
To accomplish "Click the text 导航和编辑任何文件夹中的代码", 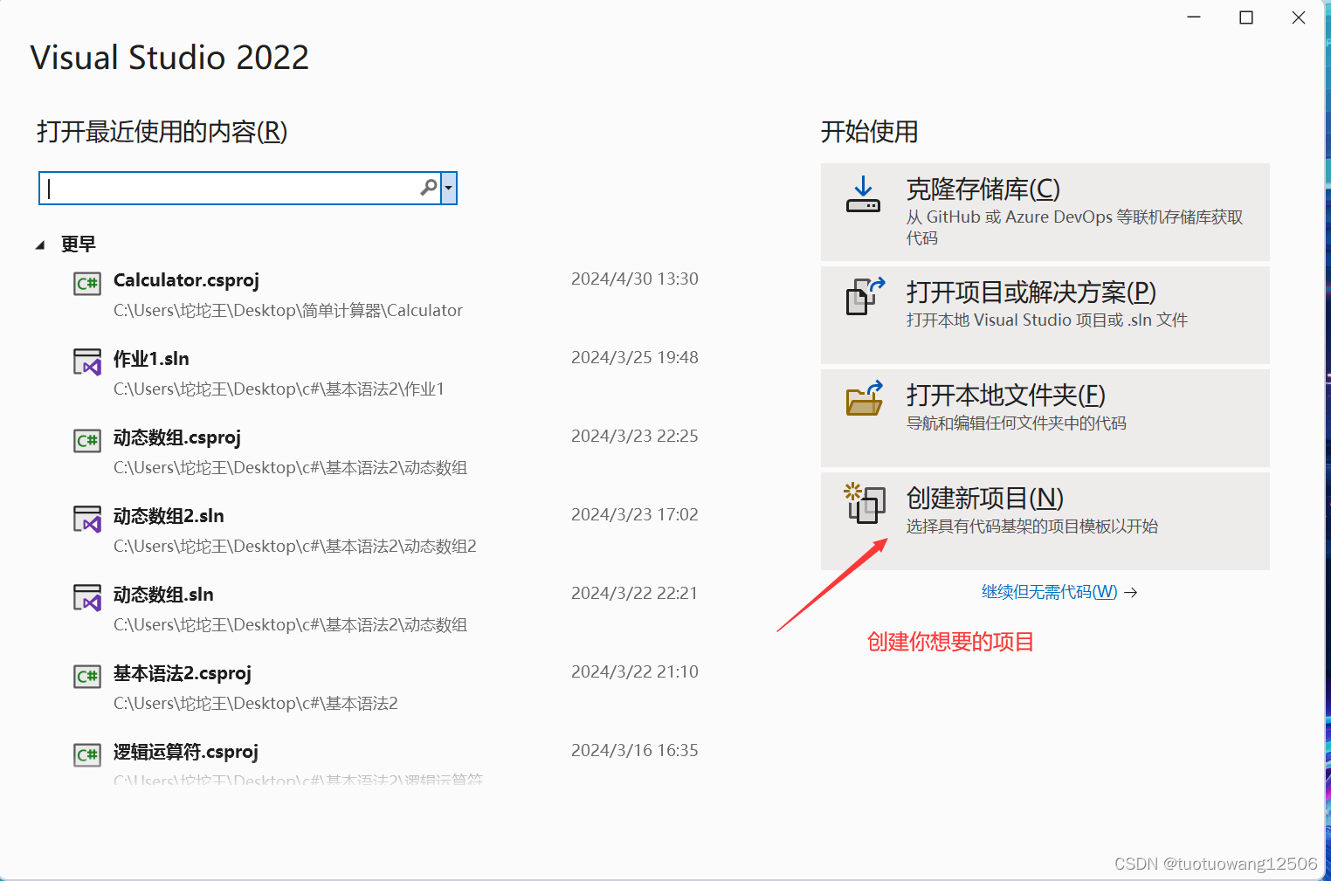I will point(1017,423).
